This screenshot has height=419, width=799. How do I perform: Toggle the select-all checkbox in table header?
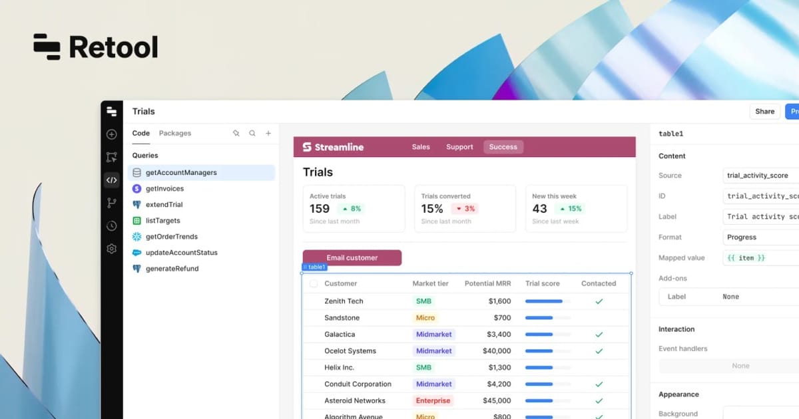click(x=314, y=283)
